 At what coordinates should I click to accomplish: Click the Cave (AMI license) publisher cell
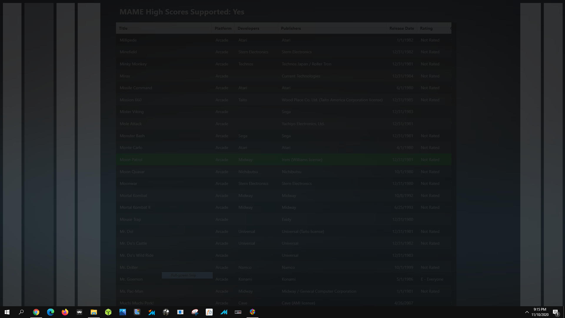coord(298,303)
